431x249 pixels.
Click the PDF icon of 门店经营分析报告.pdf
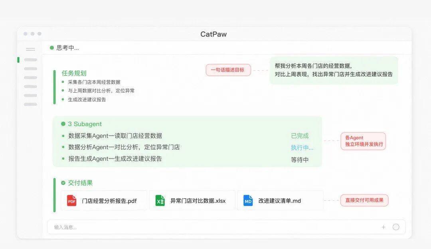72,201
